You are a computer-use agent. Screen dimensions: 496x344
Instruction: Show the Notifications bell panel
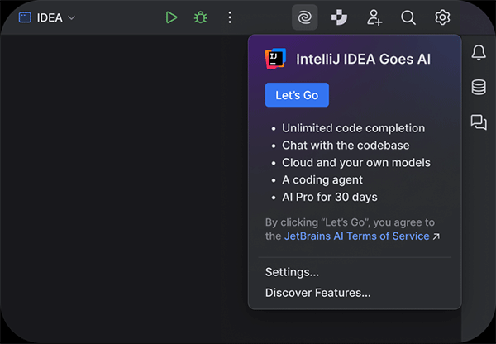478,53
